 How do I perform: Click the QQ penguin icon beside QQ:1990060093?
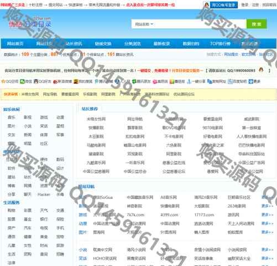pyautogui.click(x=261, y=70)
